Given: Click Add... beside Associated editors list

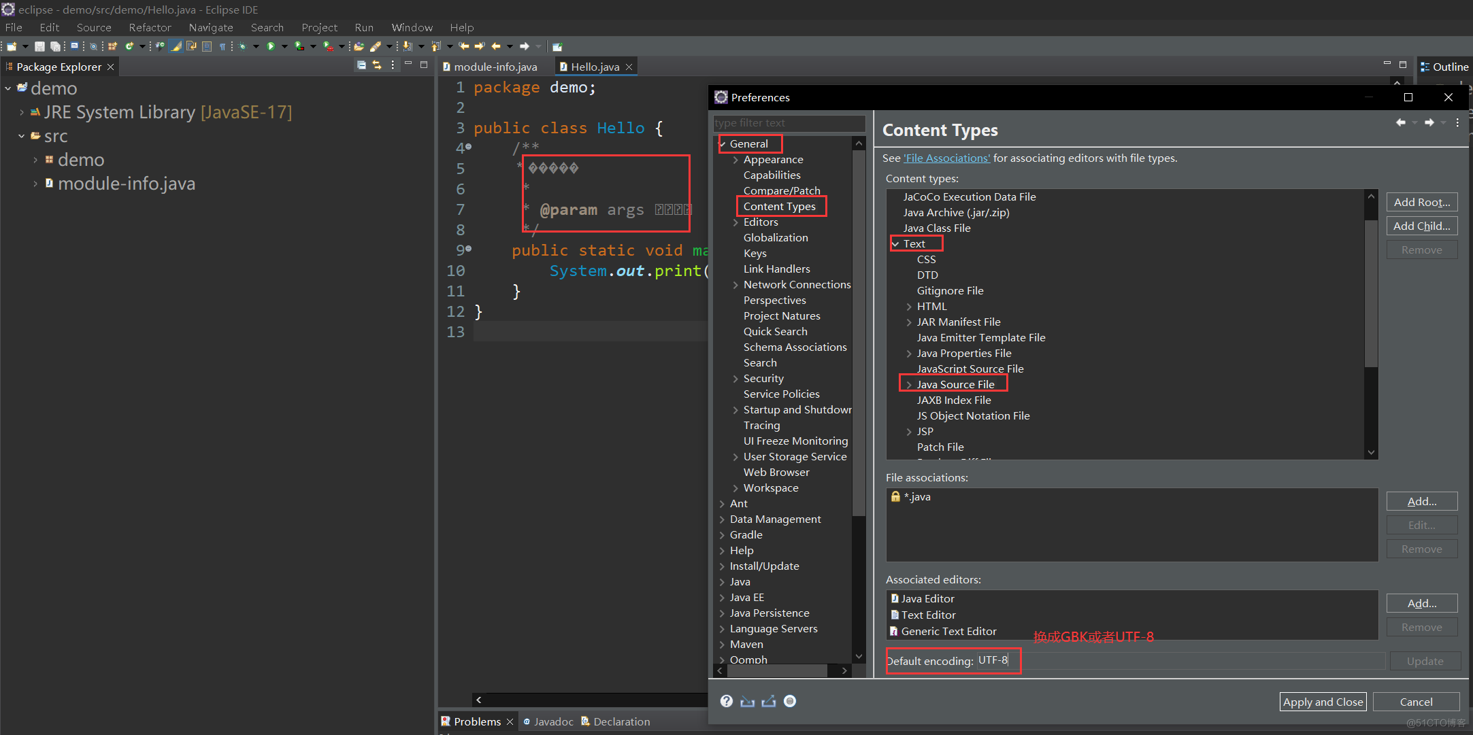Looking at the screenshot, I should [x=1422, y=603].
